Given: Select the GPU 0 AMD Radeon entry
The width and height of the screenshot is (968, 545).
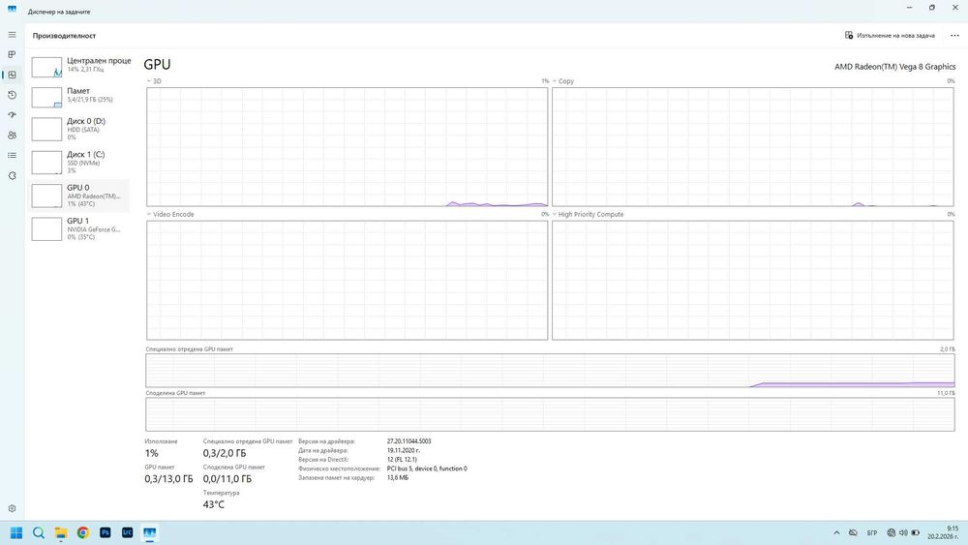Looking at the screenshot, I should point(79,196).
